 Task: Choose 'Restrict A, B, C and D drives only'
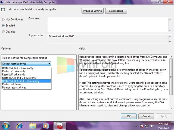pyautogui.click(x=26, y=81)
